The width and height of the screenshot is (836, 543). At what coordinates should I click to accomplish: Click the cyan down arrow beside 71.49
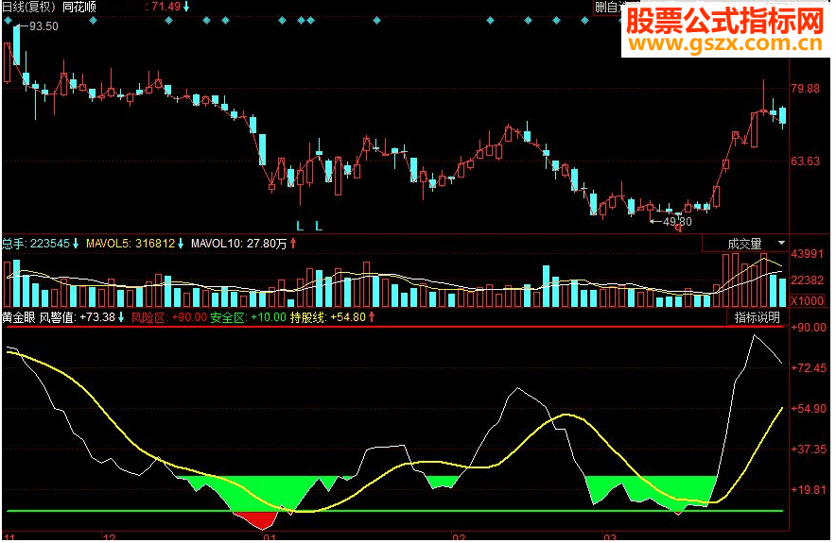tap(186, 7)
